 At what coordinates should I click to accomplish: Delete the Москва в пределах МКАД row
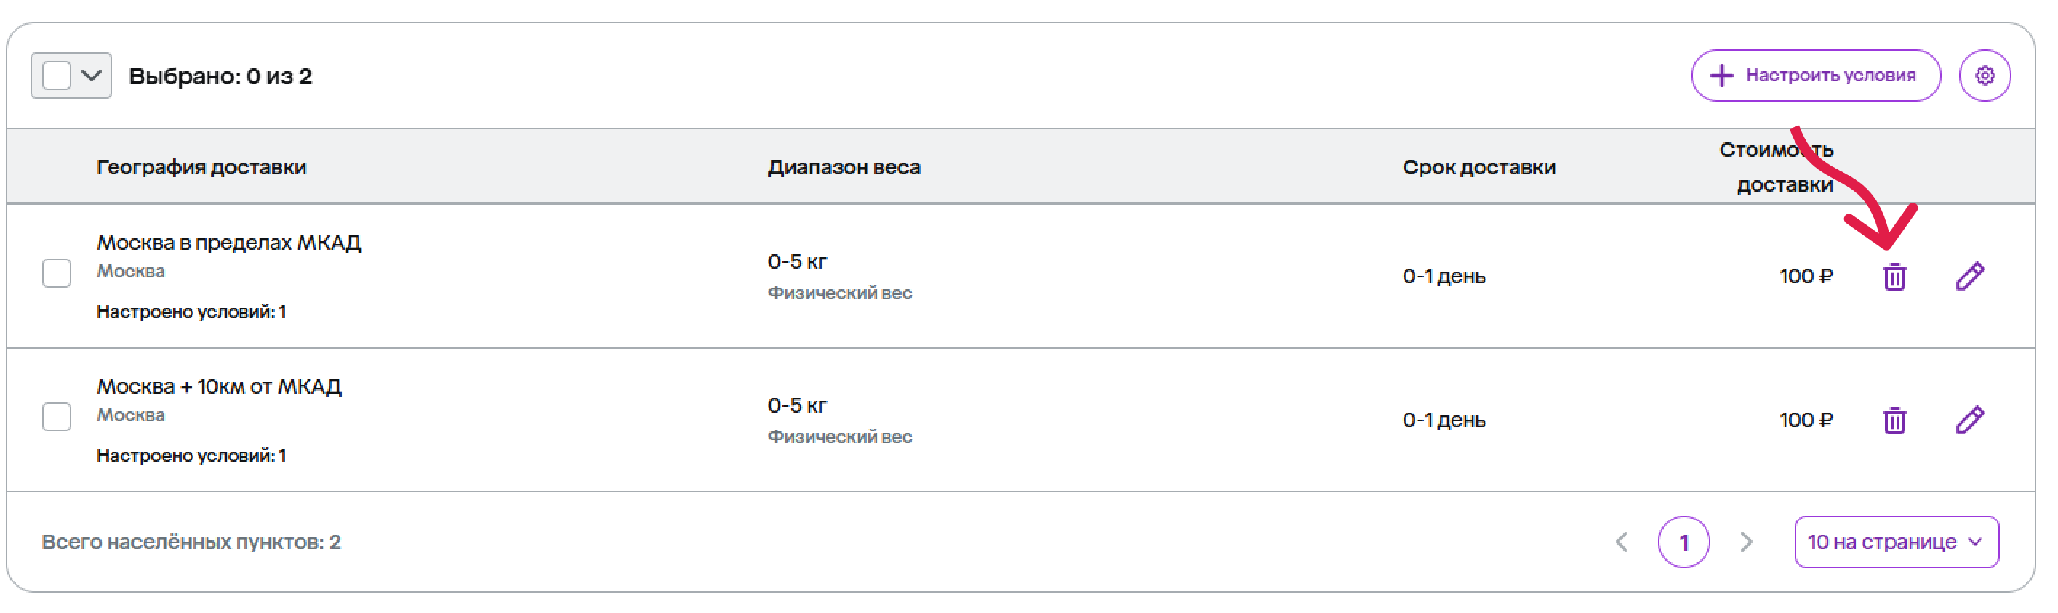pos(1894,276)
